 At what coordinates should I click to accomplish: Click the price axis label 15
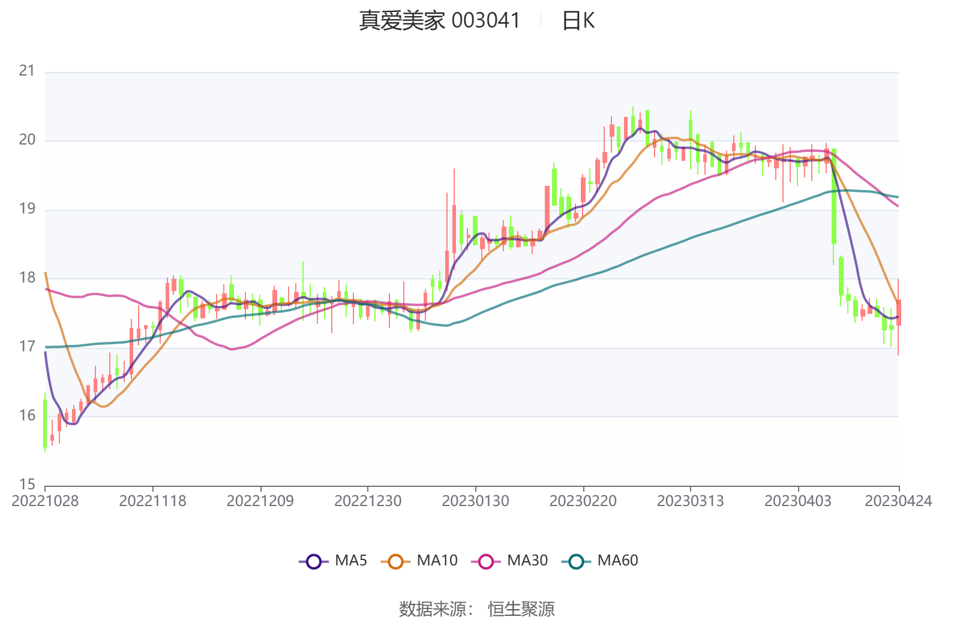[x=27, y=484]
